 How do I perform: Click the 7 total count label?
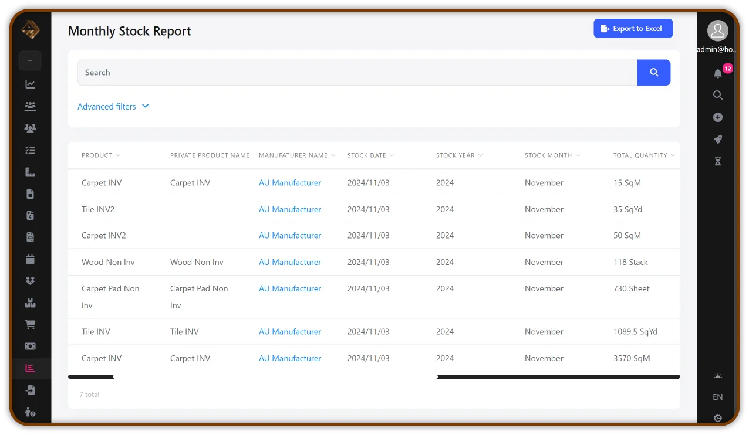tap(89, 395)
